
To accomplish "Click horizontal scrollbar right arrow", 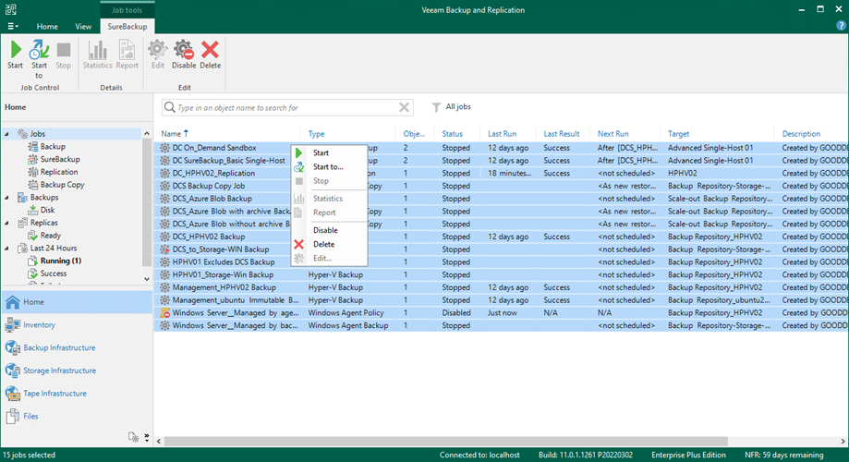I will 843,442.
